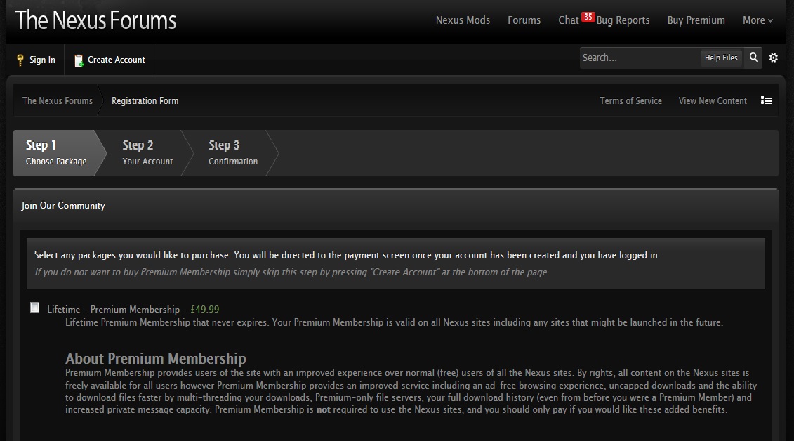Tick the Lifetime Premium Membership checkbox
The image size is (794, 441).
coord(35,308)
